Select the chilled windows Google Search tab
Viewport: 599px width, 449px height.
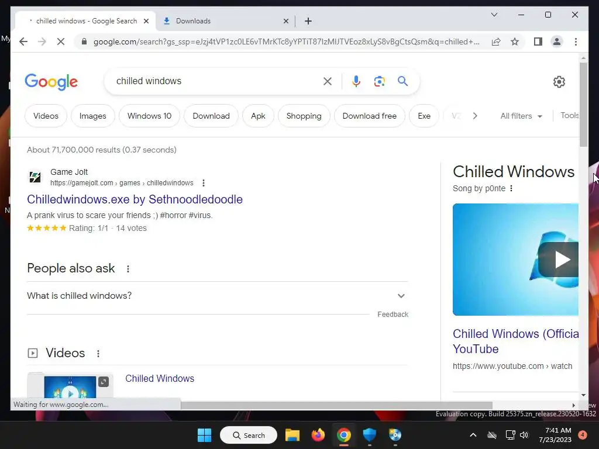point(85,21)
